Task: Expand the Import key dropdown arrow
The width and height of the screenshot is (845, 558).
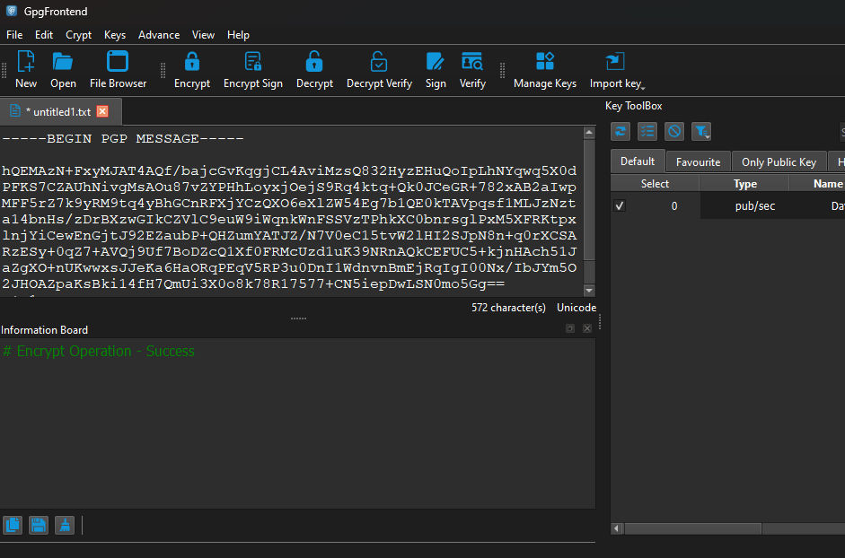Action: pyautogui.click(x=643, y=86)
